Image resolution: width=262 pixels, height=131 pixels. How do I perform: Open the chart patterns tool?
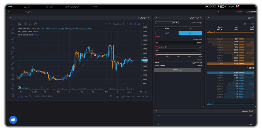[13, 48]
